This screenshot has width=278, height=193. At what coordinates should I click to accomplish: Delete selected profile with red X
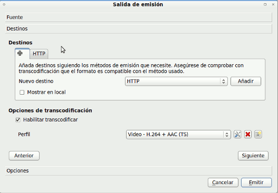(x=248, y=135)
